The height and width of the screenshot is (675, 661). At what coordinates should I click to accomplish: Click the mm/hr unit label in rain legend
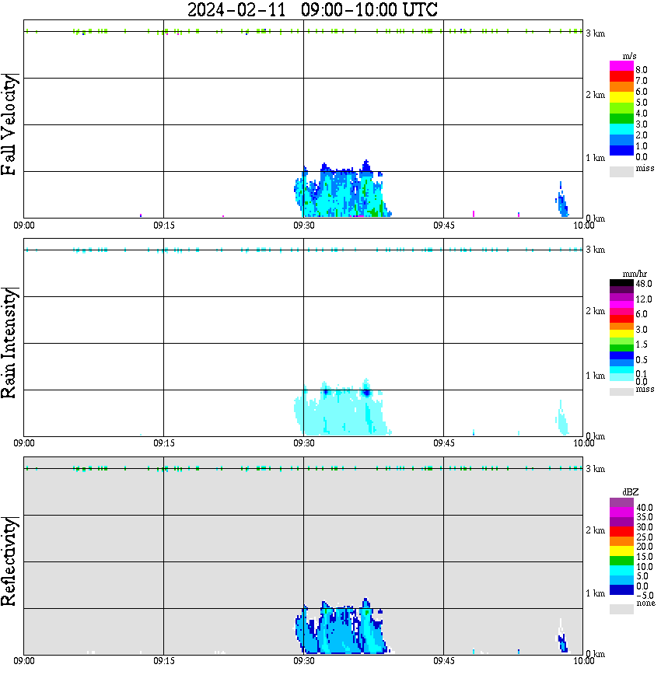635,275
